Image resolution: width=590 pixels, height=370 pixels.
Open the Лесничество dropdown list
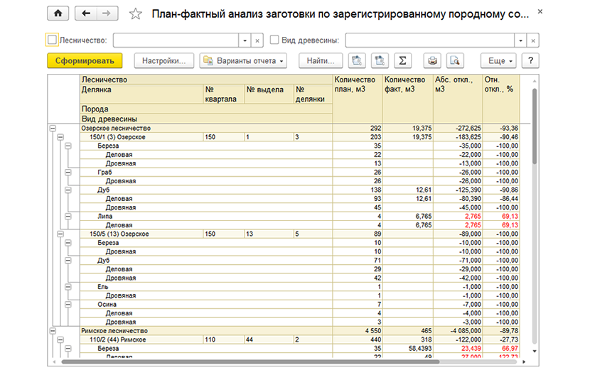pos(245,40)
